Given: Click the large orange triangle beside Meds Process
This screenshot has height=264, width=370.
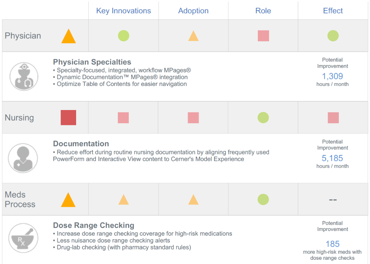Looking at the screenshot, I should pyautogui.click(x=68, y=200).
